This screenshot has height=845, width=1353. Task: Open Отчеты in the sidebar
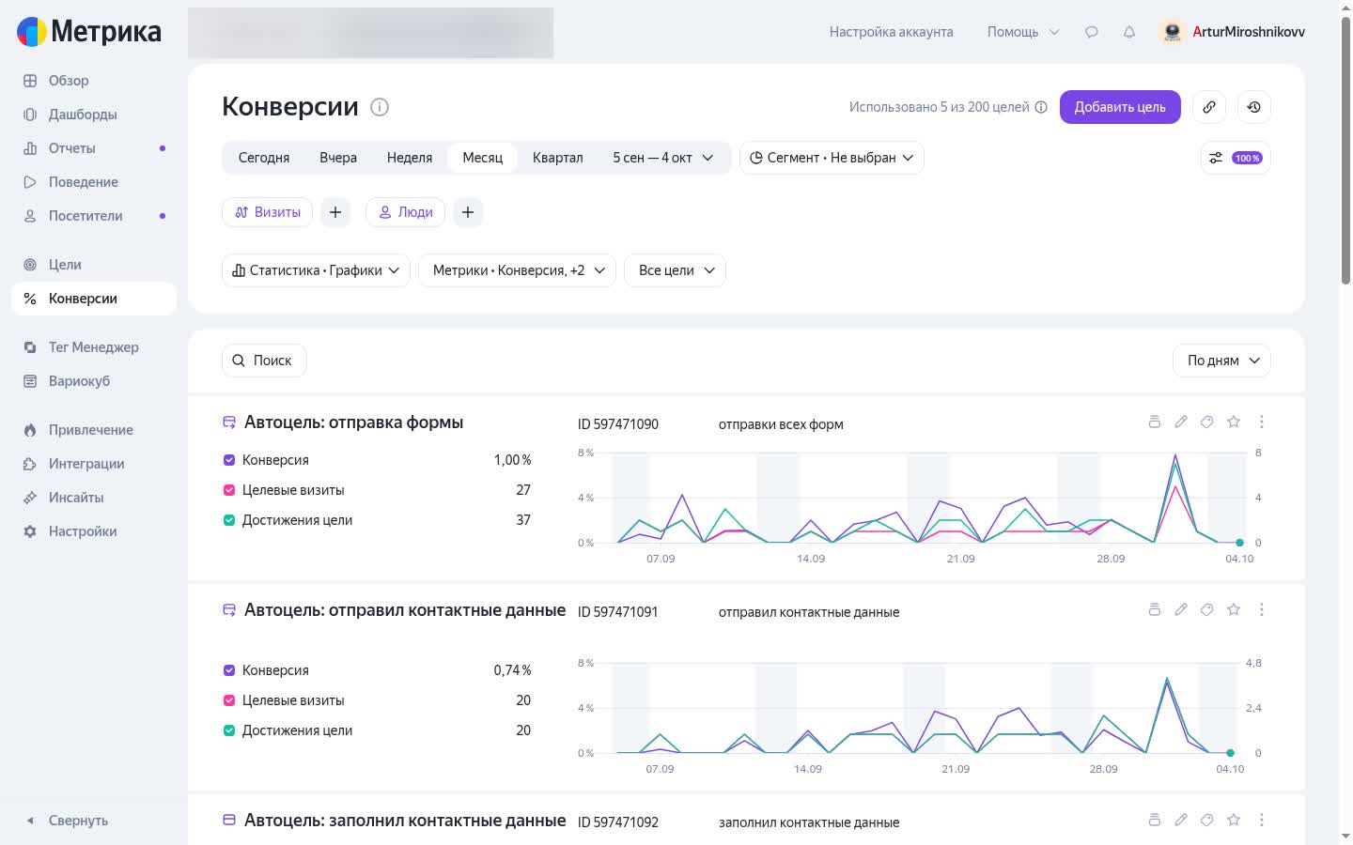click(94, 148)
